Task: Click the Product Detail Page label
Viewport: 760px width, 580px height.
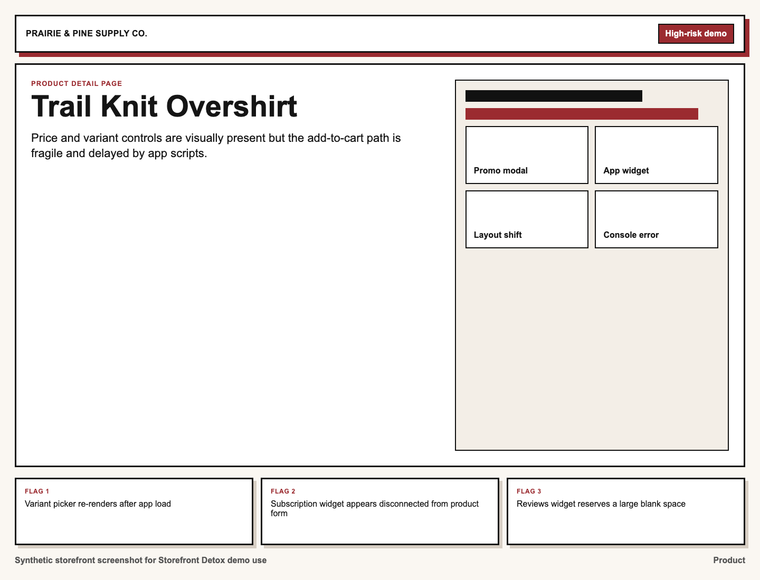Action: [77, 83]
